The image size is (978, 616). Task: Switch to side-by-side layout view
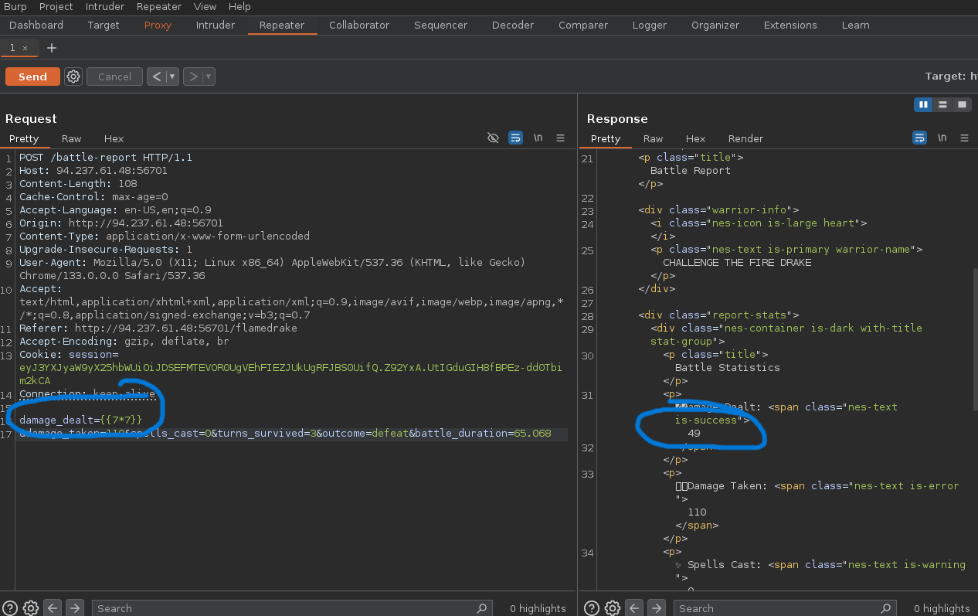click(923, 104)
